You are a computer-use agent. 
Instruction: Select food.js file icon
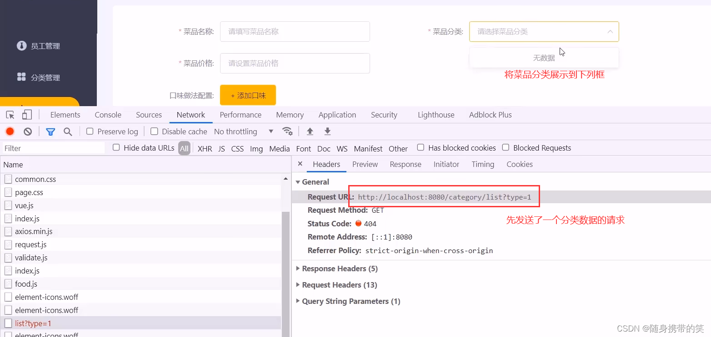pos(8,284)
